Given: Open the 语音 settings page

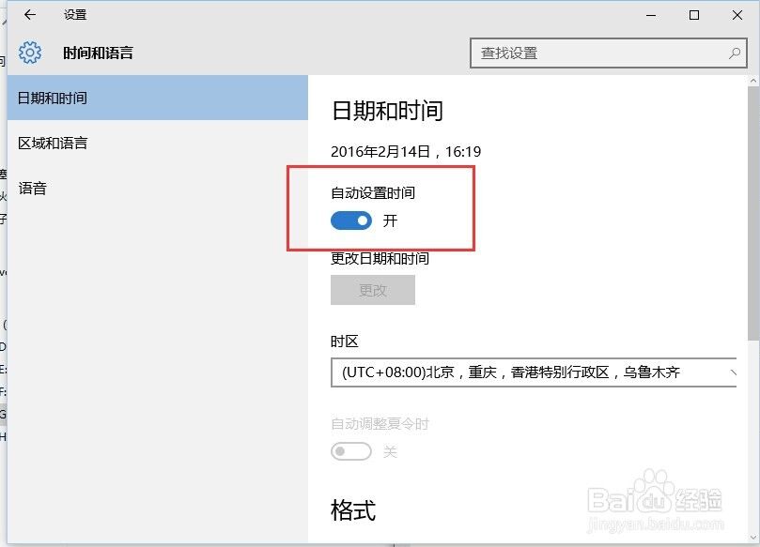Looking at the screenshot, I should point(33,189).
